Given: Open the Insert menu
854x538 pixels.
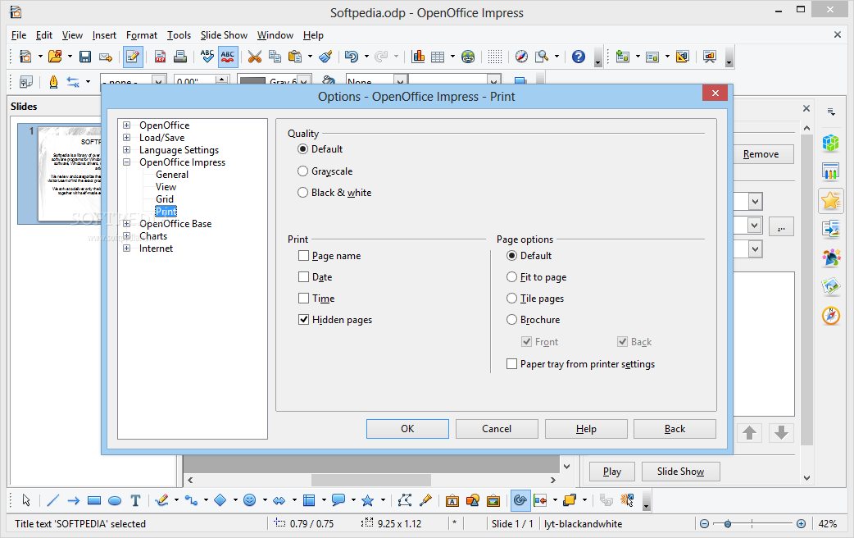Looking at the screenshot, I should [104, 35].
